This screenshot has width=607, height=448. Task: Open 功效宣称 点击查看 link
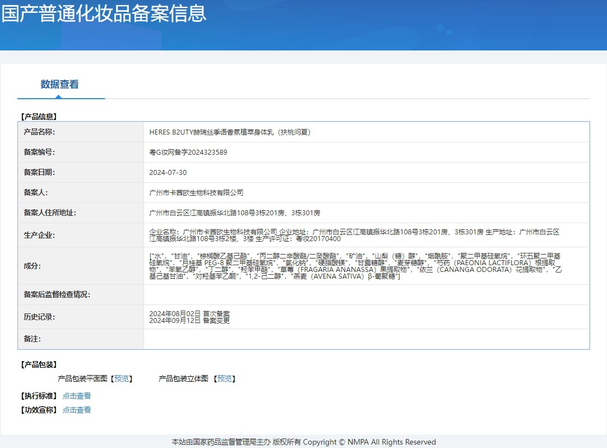(x=77, y=410)
